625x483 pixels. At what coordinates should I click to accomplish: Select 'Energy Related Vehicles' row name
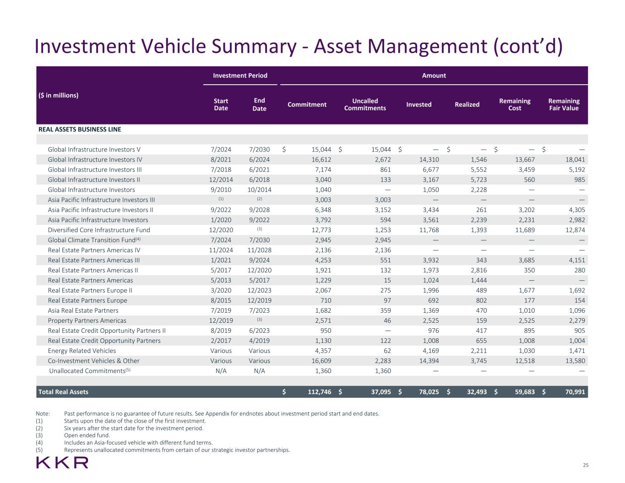[x=82, y=351]
